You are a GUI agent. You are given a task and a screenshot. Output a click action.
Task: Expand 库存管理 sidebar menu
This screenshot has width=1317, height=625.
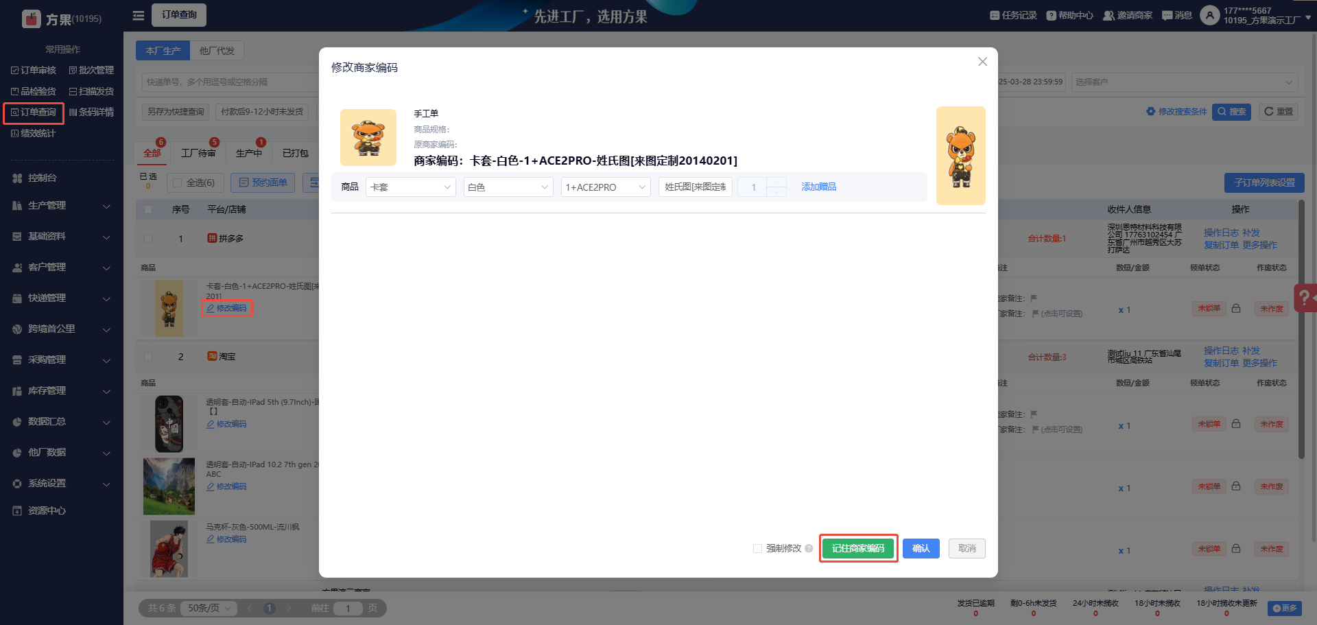coord(62,391)
